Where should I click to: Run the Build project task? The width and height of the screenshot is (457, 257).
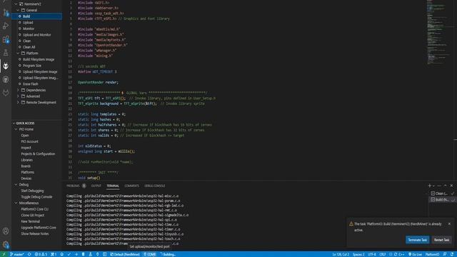36,16
